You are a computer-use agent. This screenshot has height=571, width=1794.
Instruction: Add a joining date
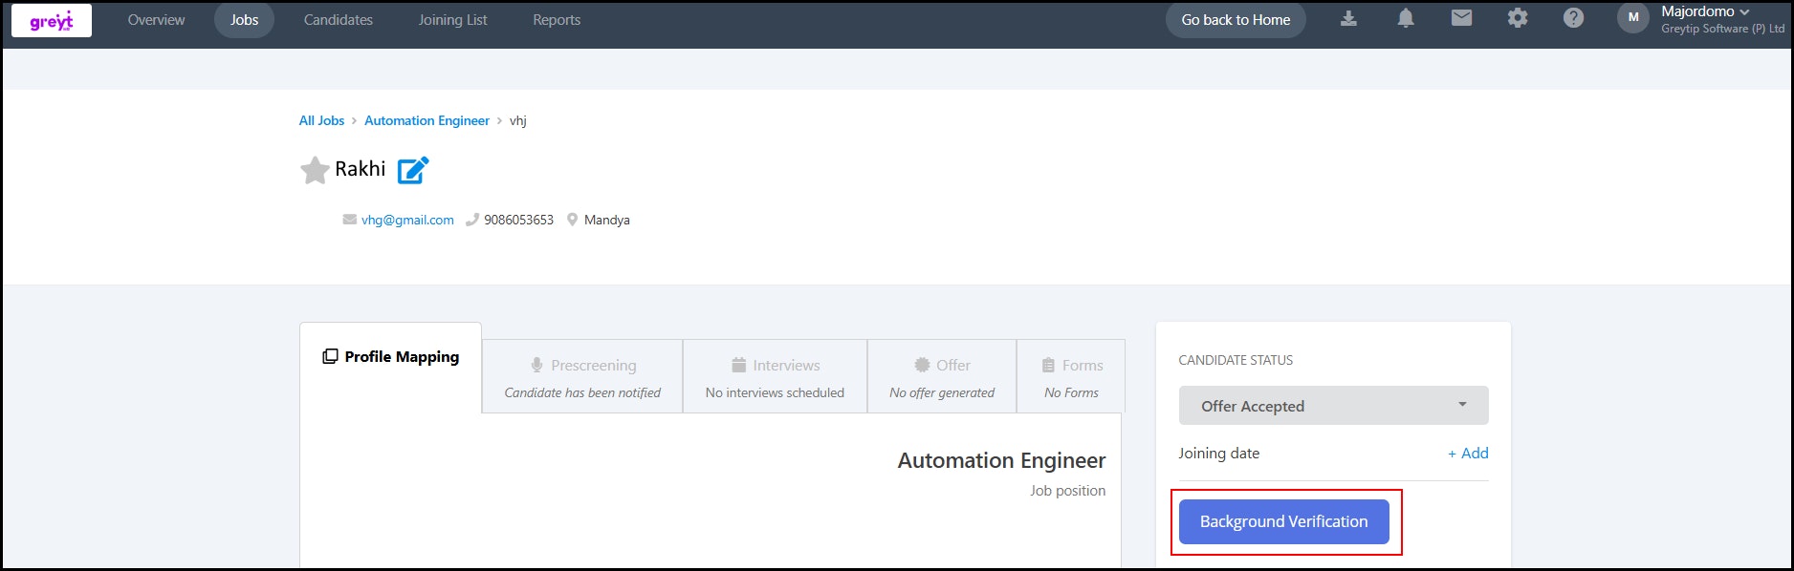click(1468, 454)
